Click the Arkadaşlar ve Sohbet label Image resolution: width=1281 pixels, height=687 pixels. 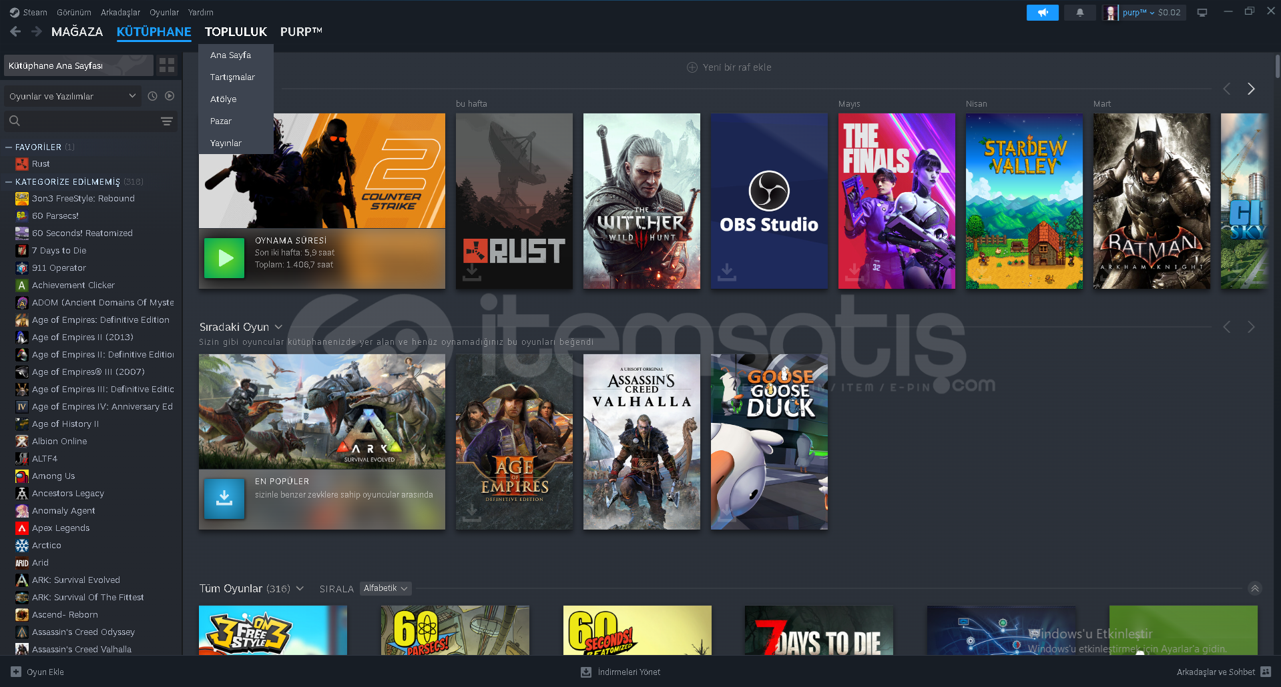pyautogui.click(x=1216, y=672)
